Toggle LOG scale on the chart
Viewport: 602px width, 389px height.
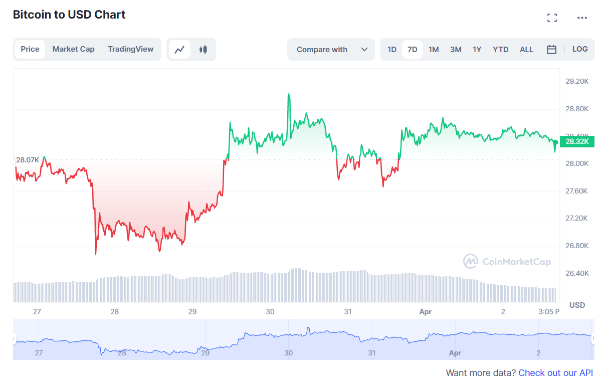tap(580, 49)
